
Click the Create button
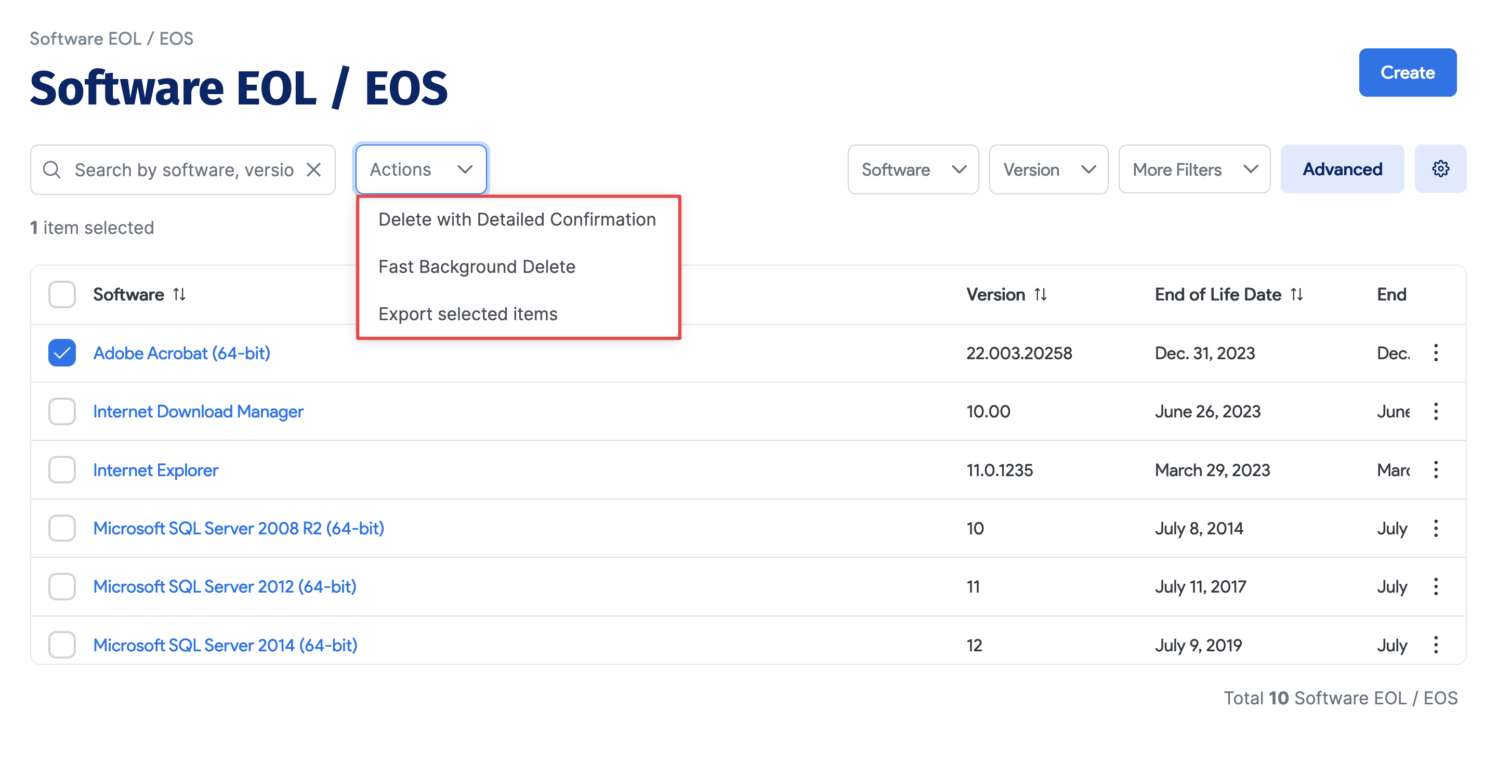tap(1408, 72)
